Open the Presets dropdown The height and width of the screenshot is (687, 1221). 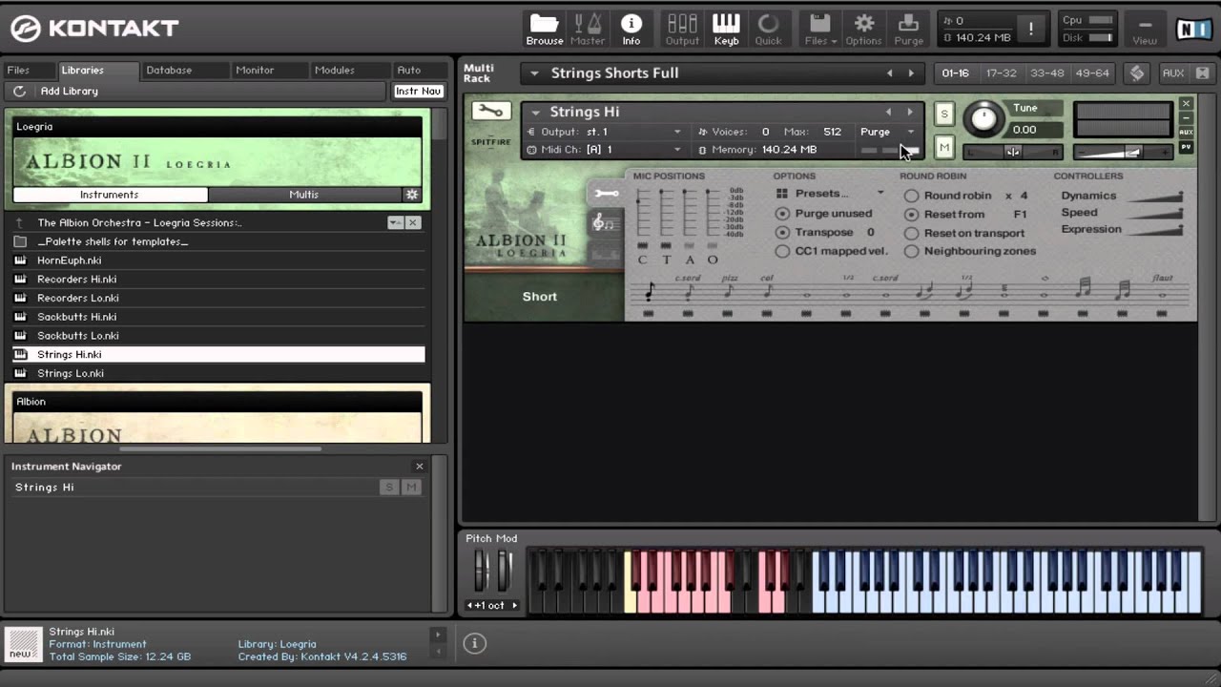point(833,194)
